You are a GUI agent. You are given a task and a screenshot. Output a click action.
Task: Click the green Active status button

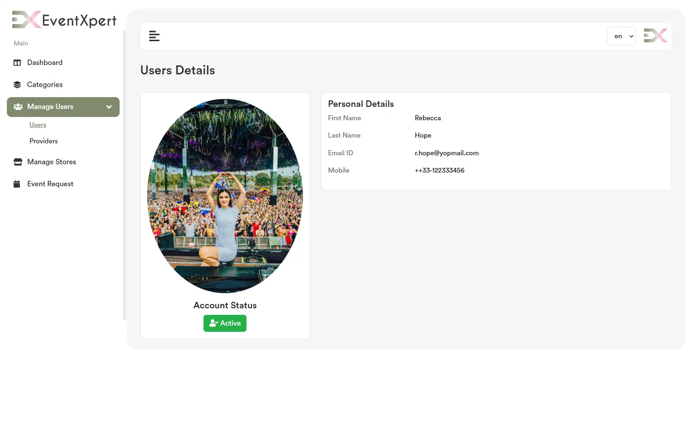pyautogui.click(x=224, y=323)
